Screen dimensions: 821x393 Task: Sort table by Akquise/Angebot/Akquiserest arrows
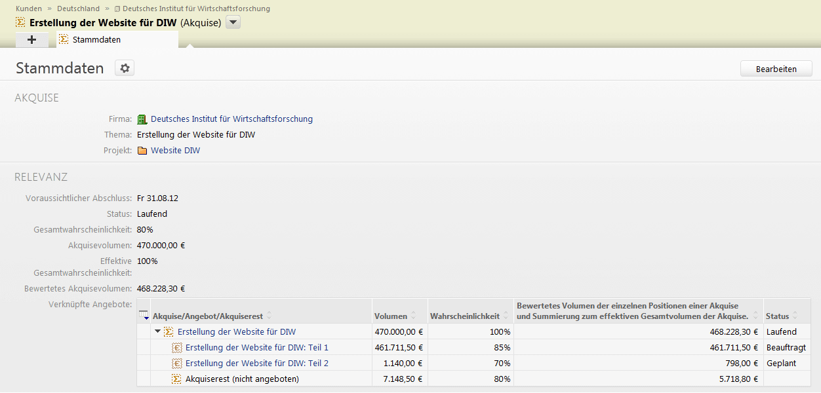[x=270, y=316]
